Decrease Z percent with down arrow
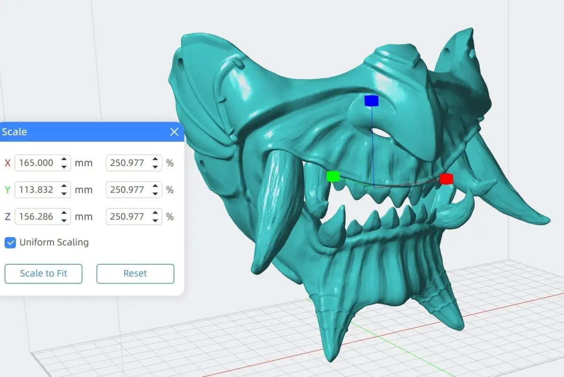The image size is (564, 377). coord(155,221)
